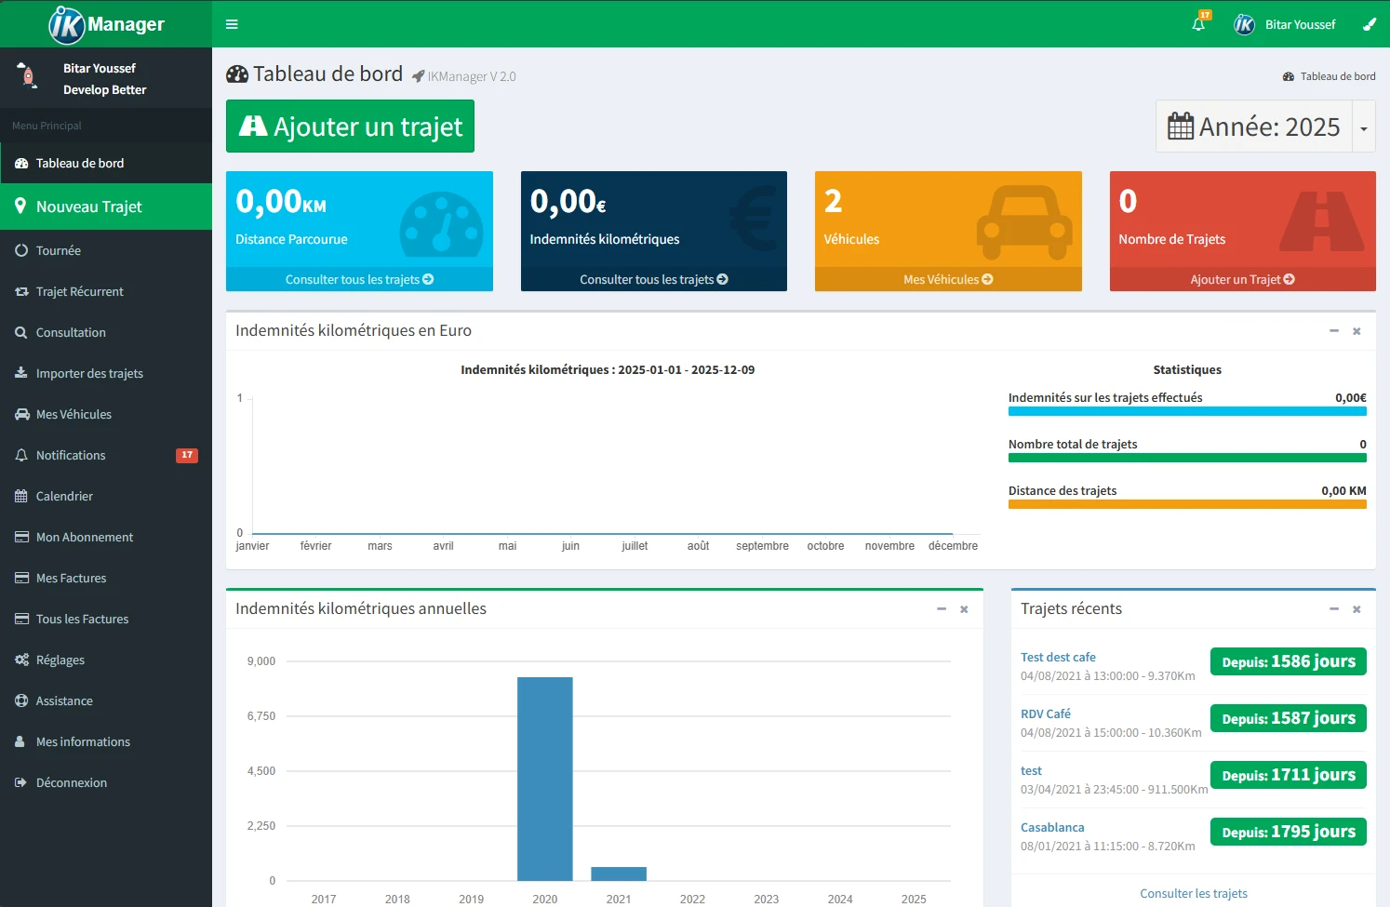
Task: Open the RDV Café trip link
Action: coord(1045,713)
